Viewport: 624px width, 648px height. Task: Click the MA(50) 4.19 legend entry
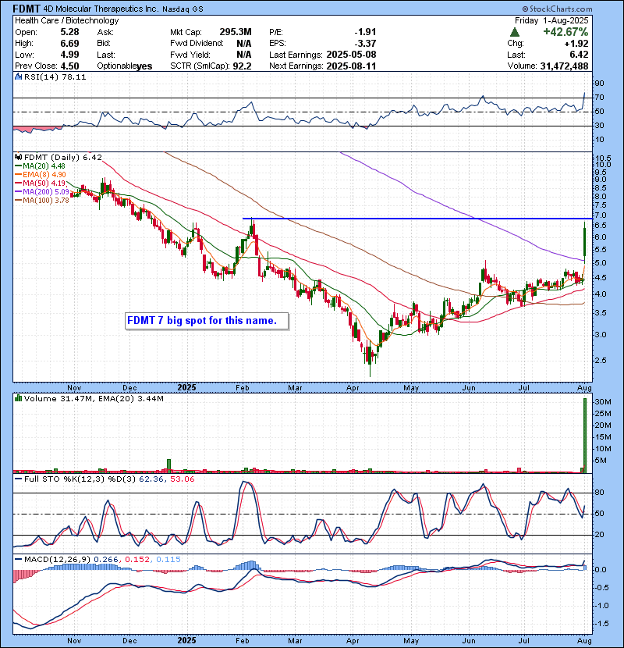pos(44,183)
